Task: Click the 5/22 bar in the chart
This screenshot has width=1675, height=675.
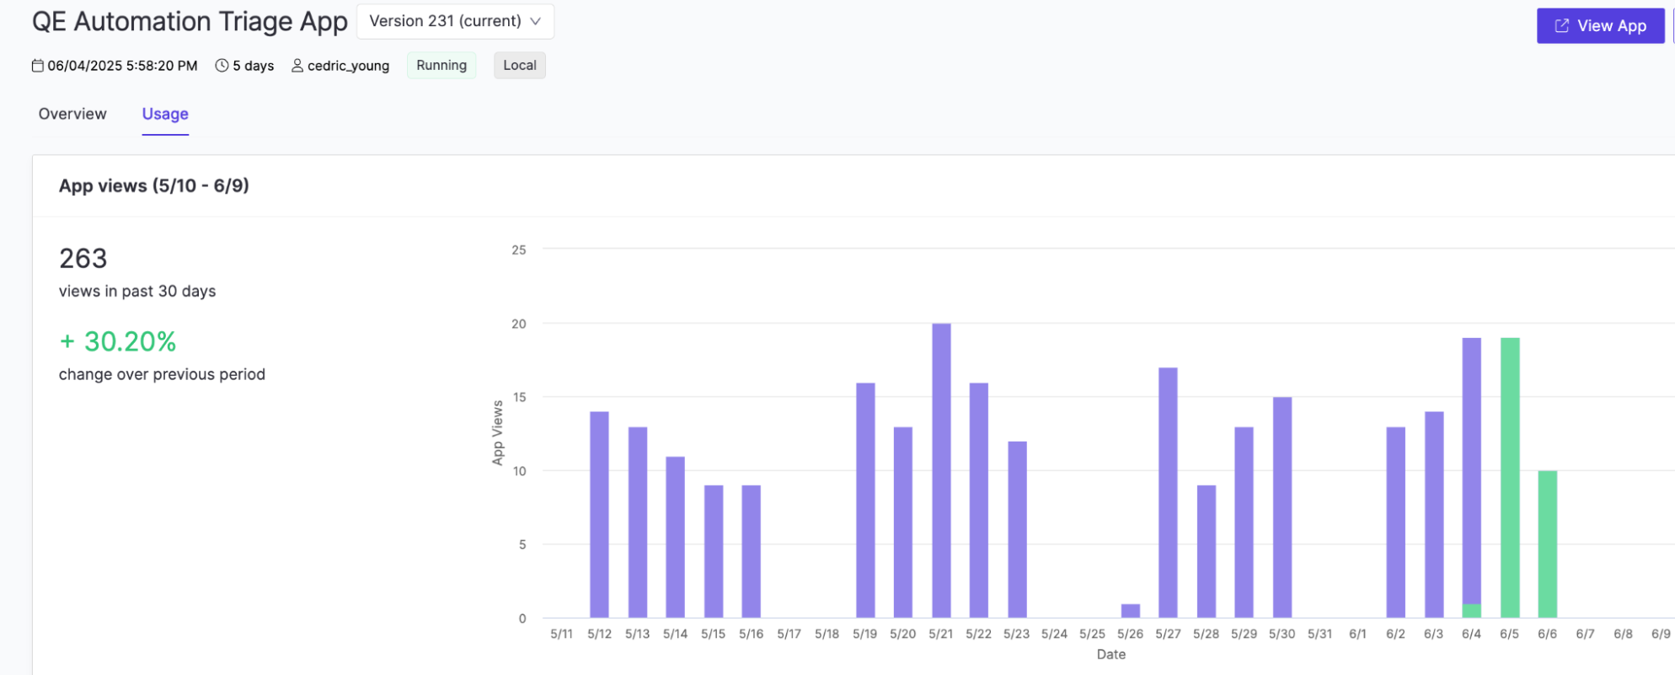Action: coord(979,501)
